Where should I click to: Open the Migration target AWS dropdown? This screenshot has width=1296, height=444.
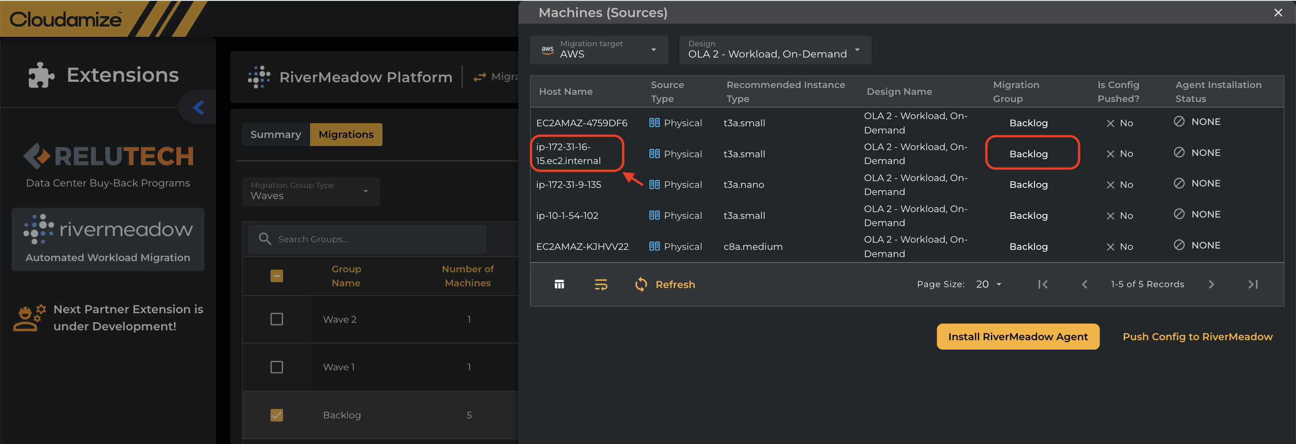click(x=598, y=50)
